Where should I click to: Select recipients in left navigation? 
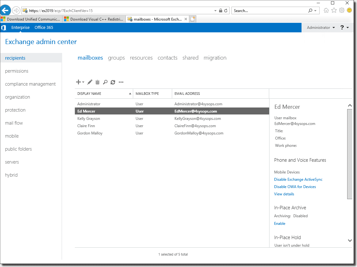click(31, 58)
